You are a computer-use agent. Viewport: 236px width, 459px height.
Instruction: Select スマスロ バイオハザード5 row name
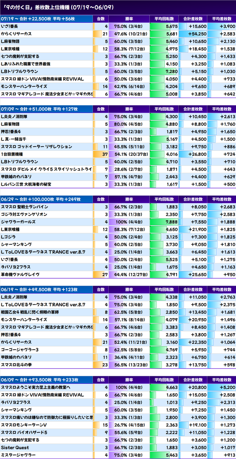[24, 432]
